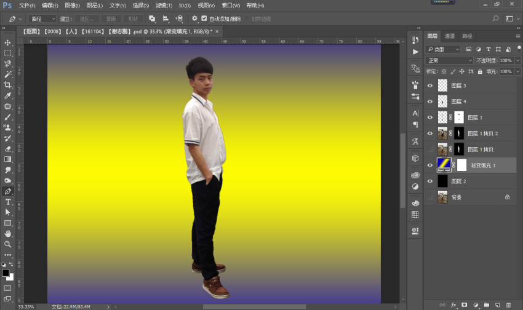
Task: Select the Move tool
Action: click(8, 42)
